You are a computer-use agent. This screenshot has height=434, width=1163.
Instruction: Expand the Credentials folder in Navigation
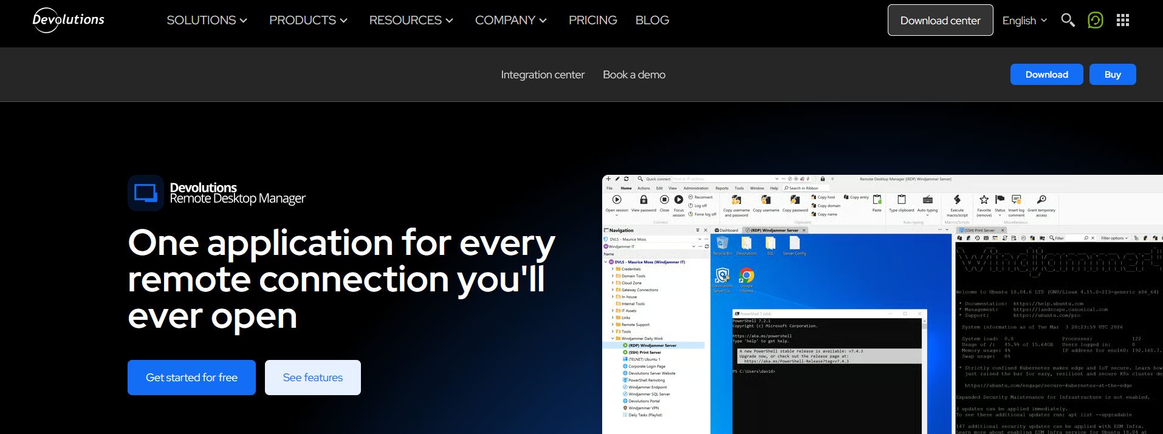pyautogui.click(x=612, y=269)
